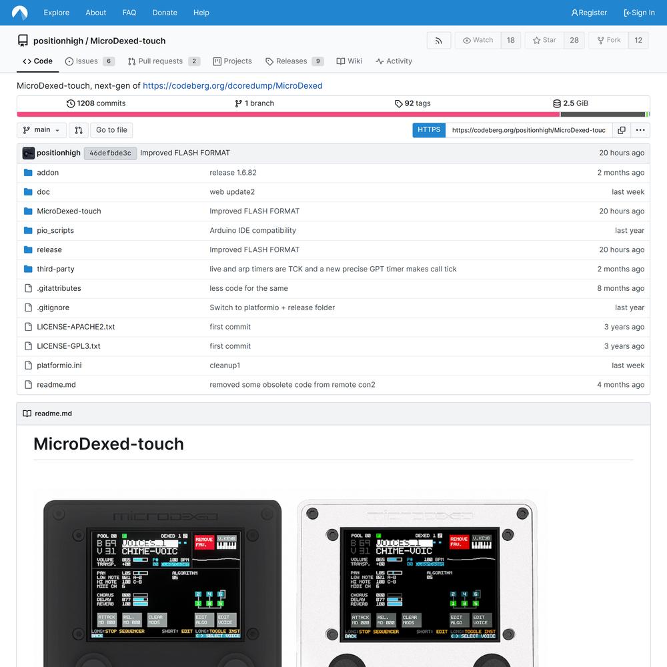Screen dimensions: 667x667
Task: Open the release folder
Action: click(x=49, y=249)
